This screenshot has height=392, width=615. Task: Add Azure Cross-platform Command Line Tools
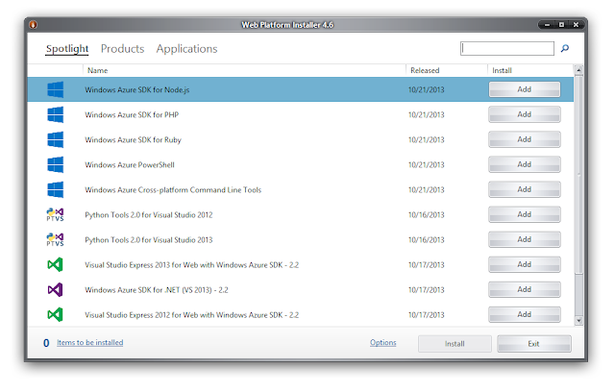525,189
